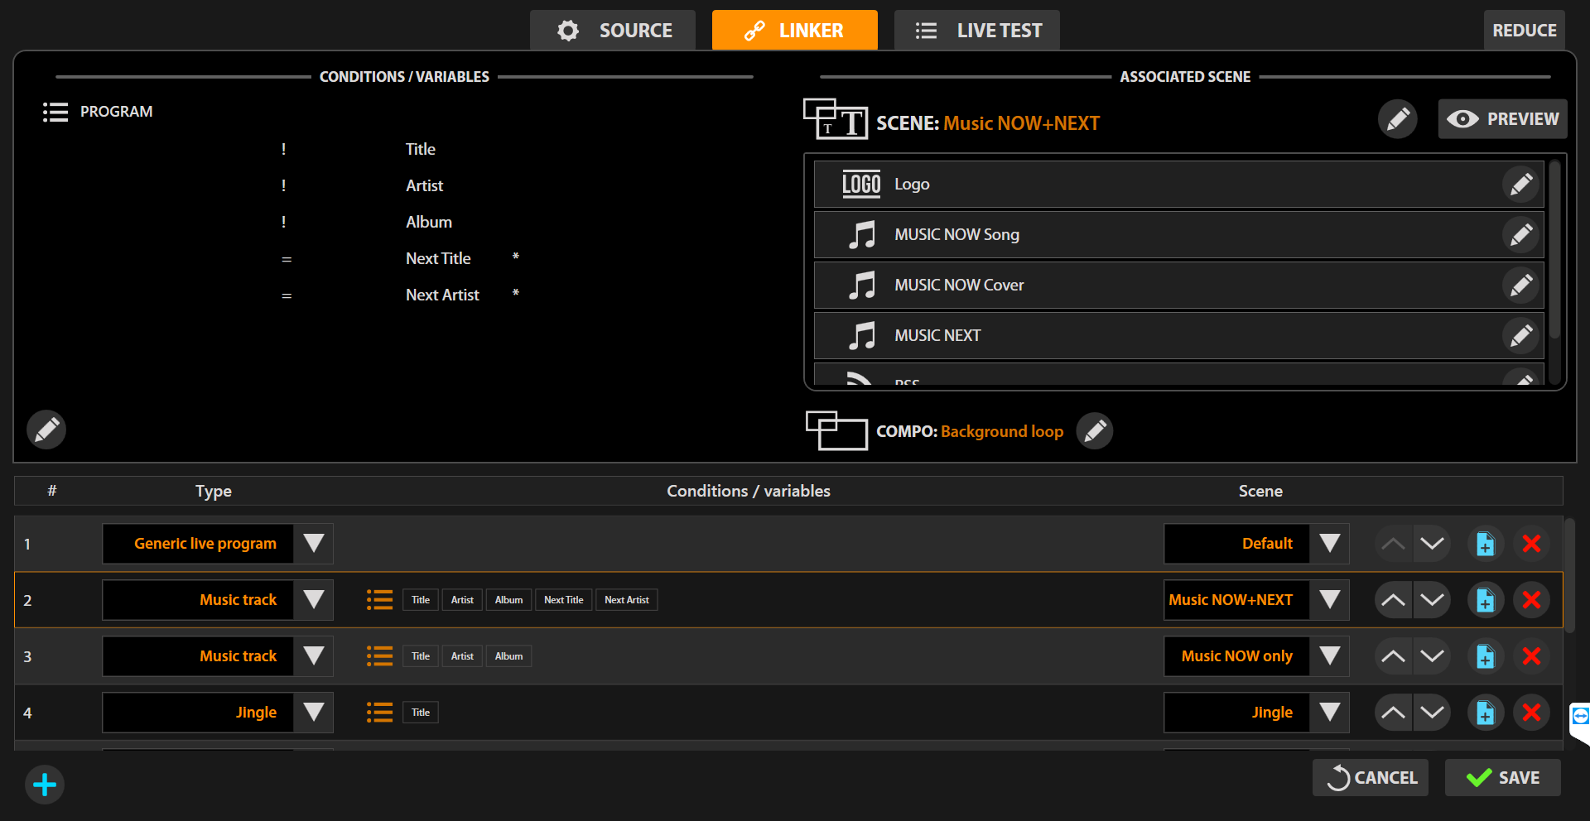Switch to the SOURCE tab
This screenshot has height=821, width=1590.
pos(614,31)
